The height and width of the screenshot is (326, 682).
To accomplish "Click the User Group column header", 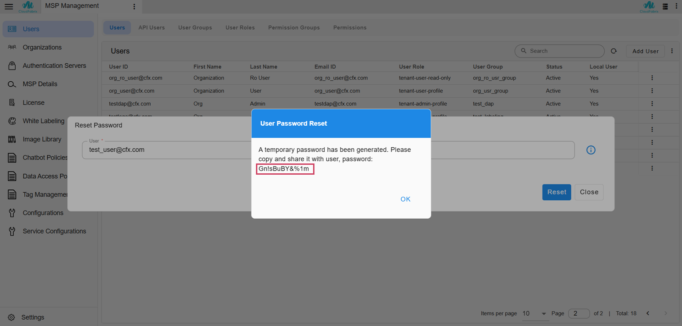I will click(x=488, y=66).
